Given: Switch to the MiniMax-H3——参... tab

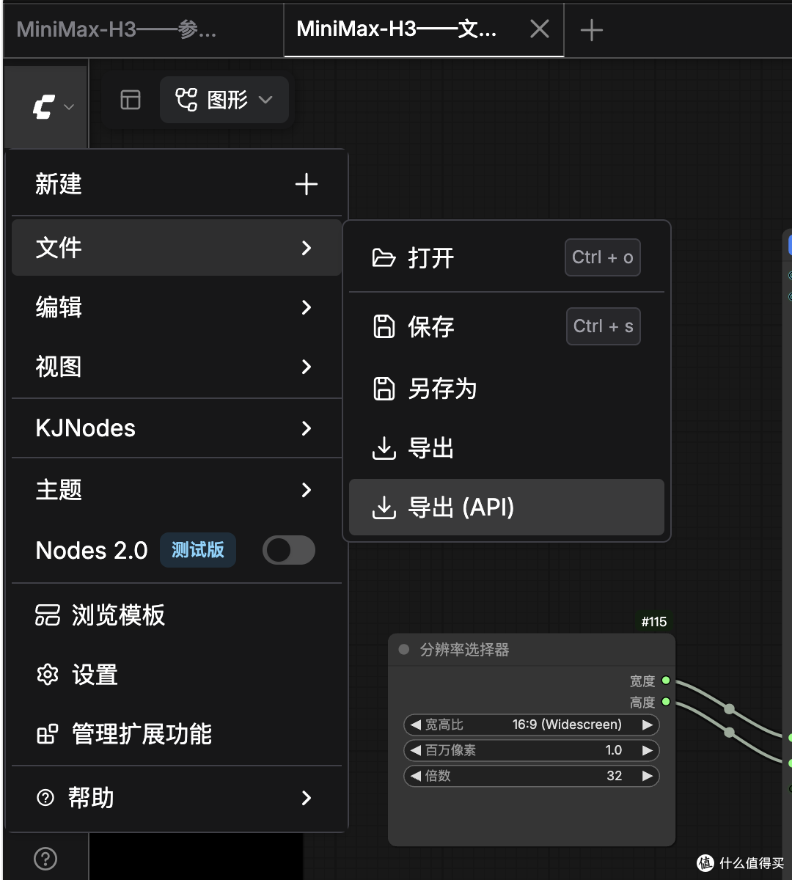Looking at the screenshot, I should (x=117, y=29).
